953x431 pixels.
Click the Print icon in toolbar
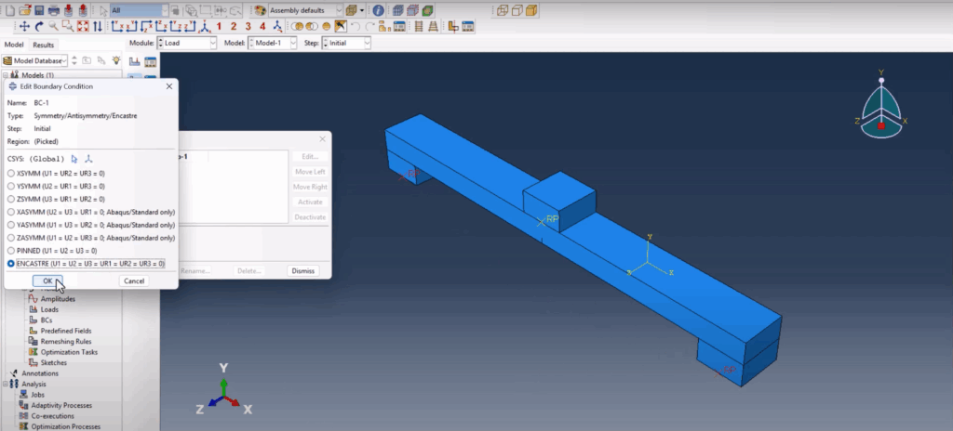[53, 10]
